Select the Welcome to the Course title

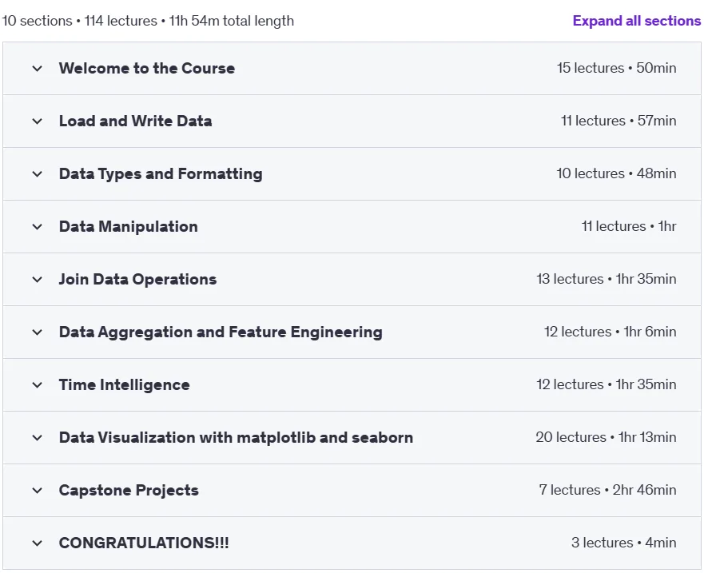147,68
